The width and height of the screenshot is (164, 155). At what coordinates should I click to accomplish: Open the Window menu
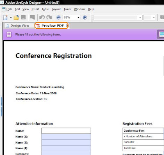80,9
